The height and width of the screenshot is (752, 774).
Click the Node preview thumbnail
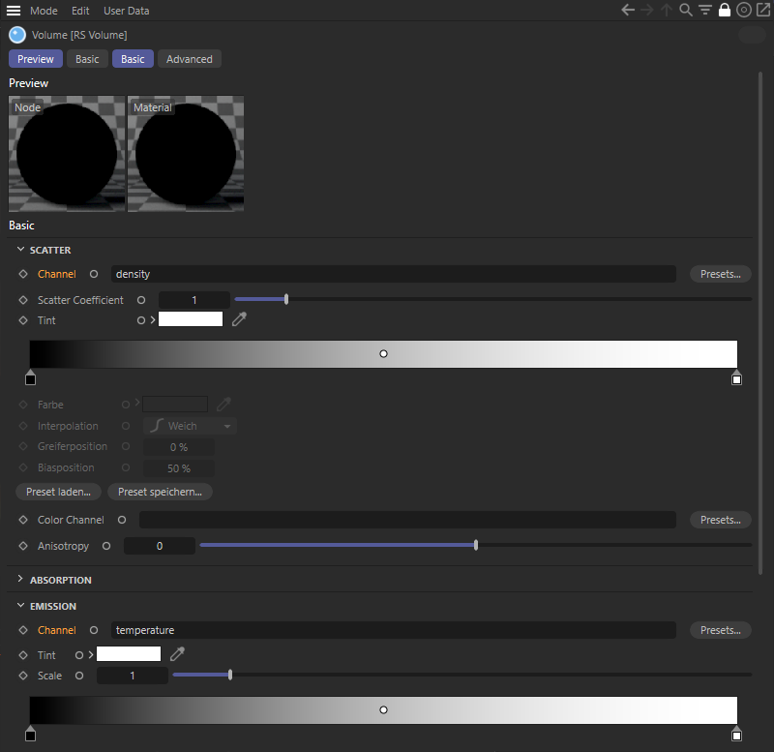tap(67, 153)
